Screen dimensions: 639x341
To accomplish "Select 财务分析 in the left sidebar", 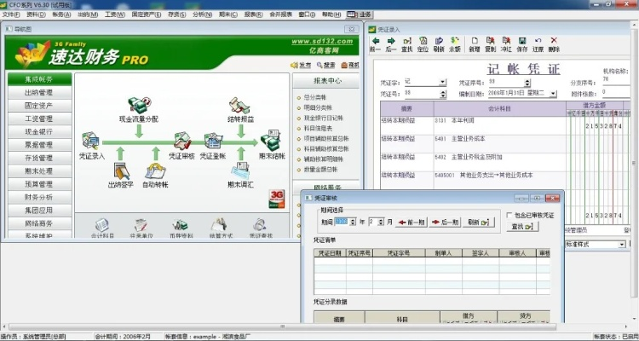I will click(39, 197).
